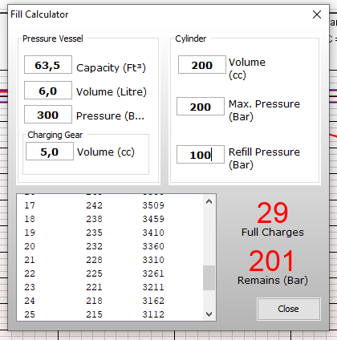Image resolution: width=337 pixels, height=340 pixels.
Task: Click the Cylinder group heading
Action: [191, 38]
